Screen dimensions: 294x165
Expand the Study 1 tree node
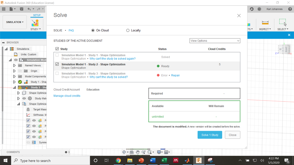click(14, 82)
